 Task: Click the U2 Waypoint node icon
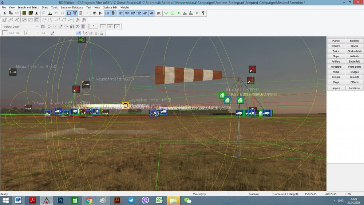click(x=86, y=85)
